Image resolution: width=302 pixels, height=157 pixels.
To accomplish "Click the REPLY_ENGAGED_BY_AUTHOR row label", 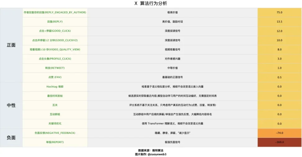I will (x=55, y=12).
